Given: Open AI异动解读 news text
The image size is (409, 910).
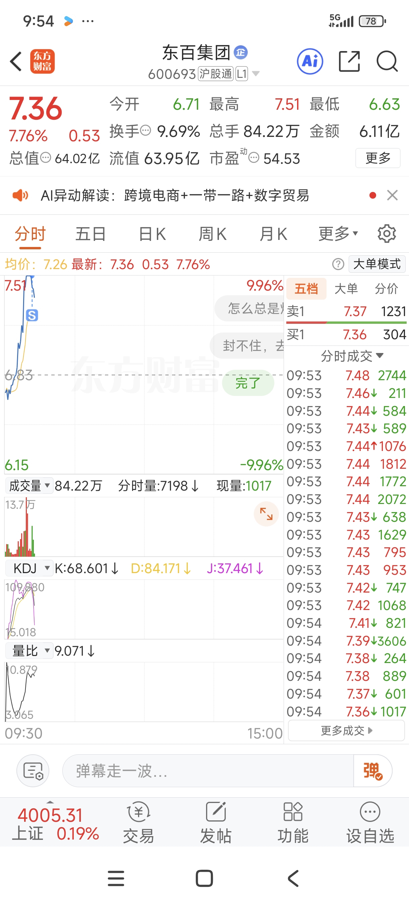Looking at the screenshot, I should coord(175,195).
